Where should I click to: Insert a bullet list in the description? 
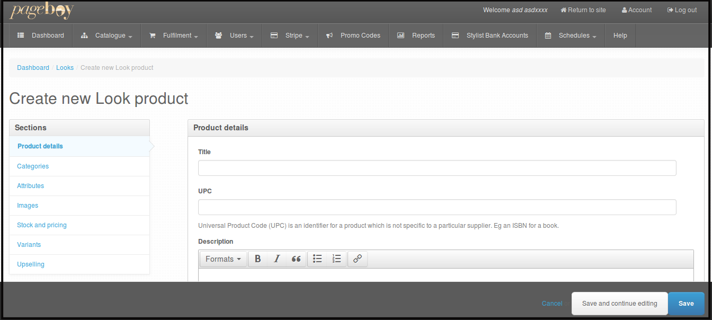pyautogui.click(x=317, y=259)
